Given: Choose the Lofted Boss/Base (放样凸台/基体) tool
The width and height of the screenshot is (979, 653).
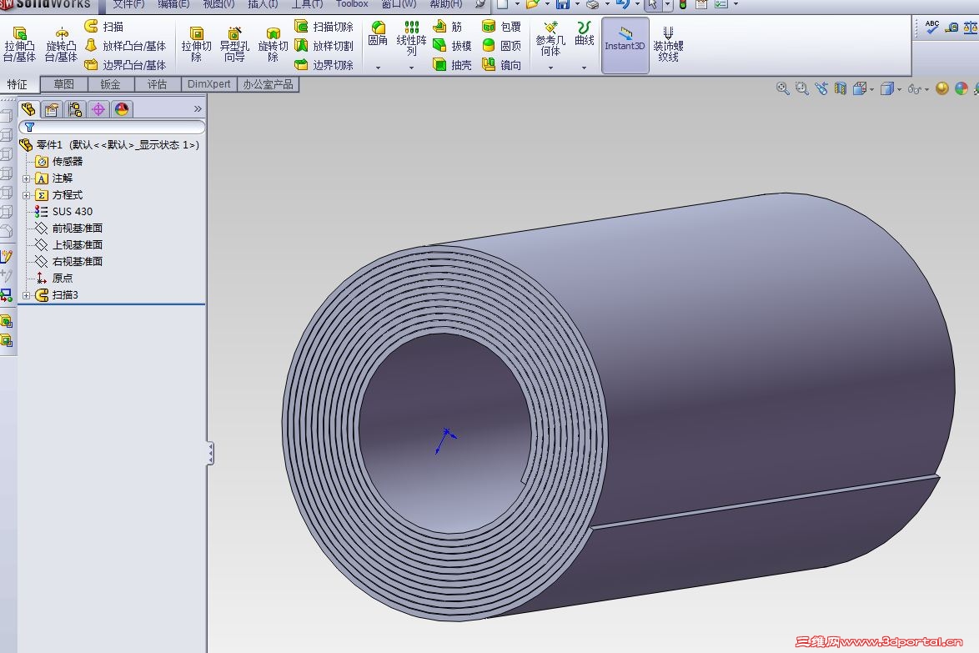Looking at the screenshot, I should (125, 46).
